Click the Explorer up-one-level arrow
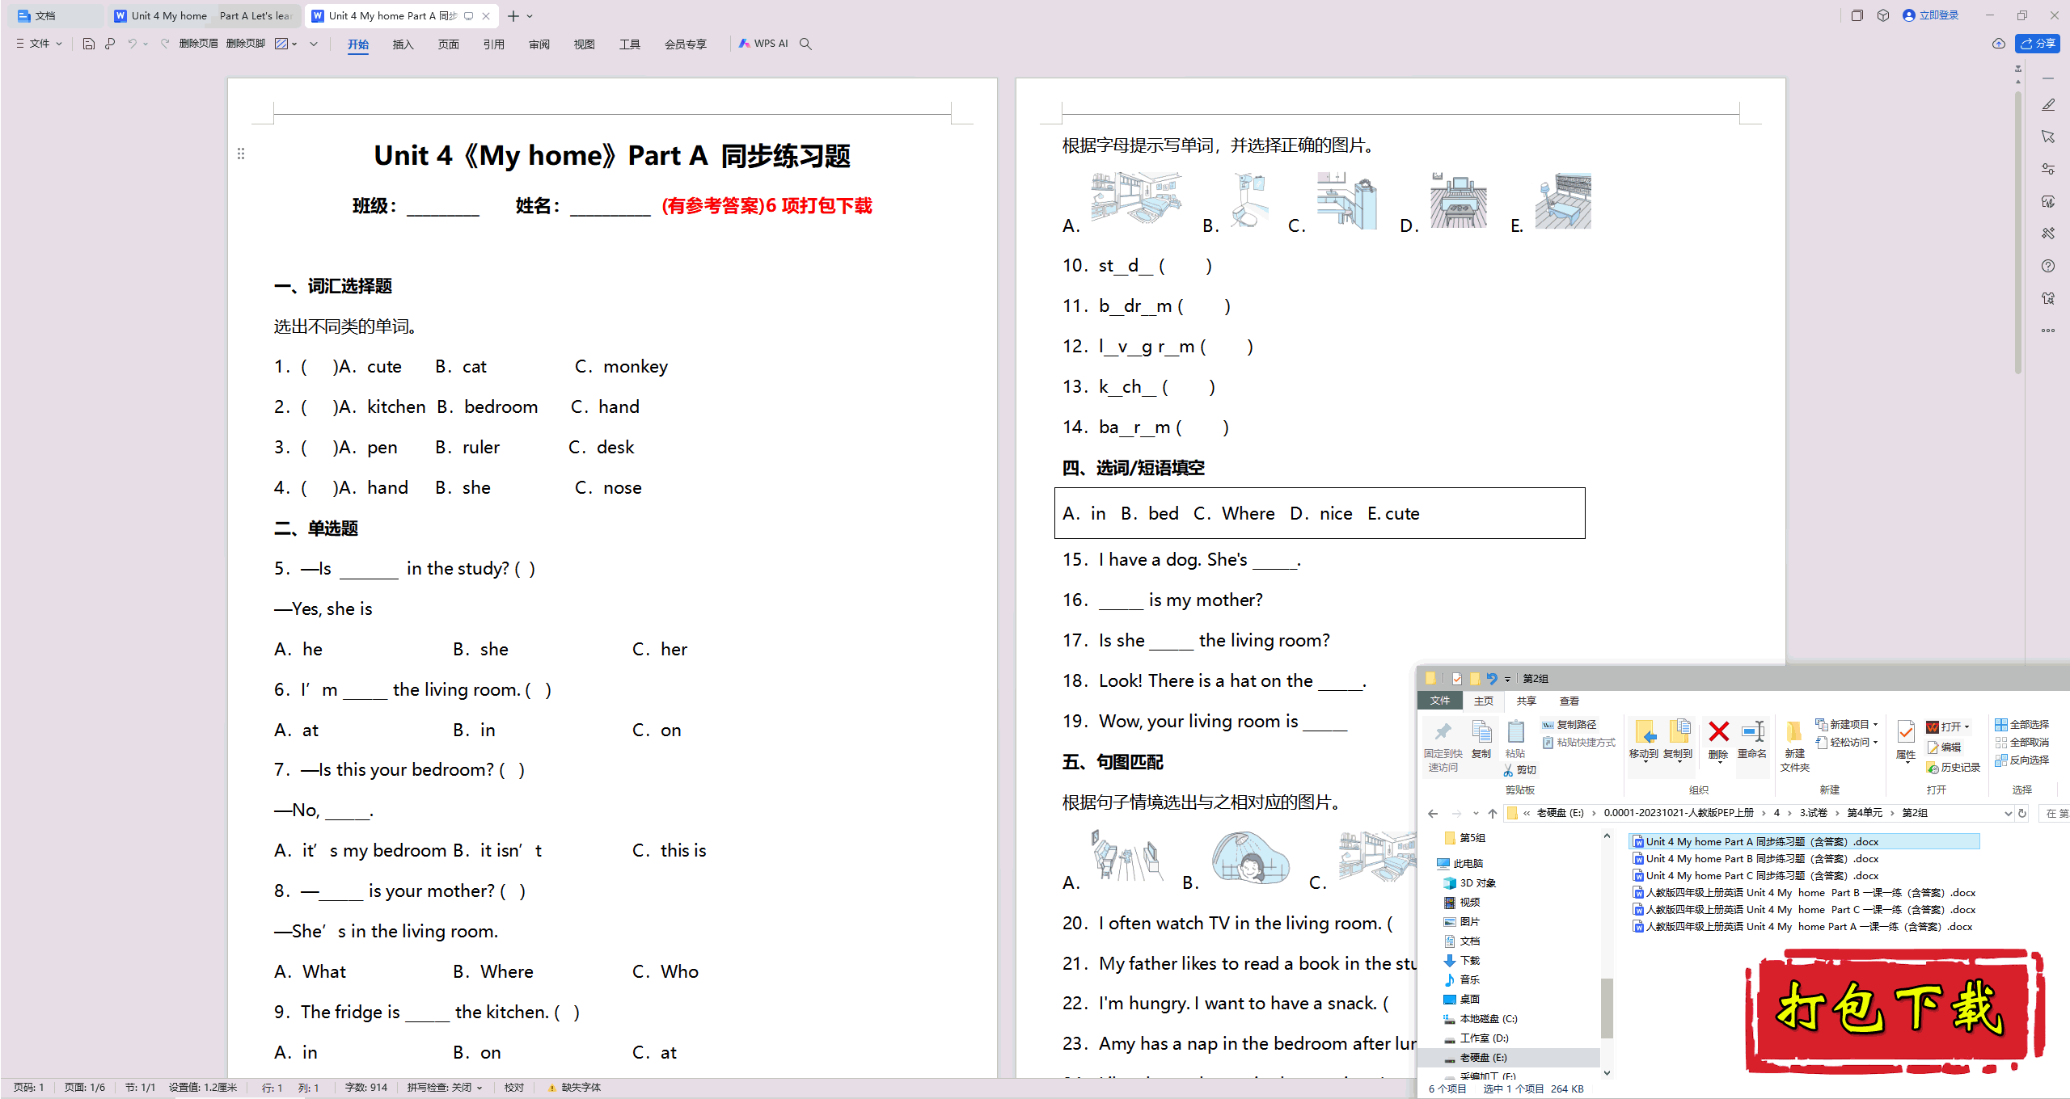Screen dimensions: 2070x1099 tap(1493, 813)
